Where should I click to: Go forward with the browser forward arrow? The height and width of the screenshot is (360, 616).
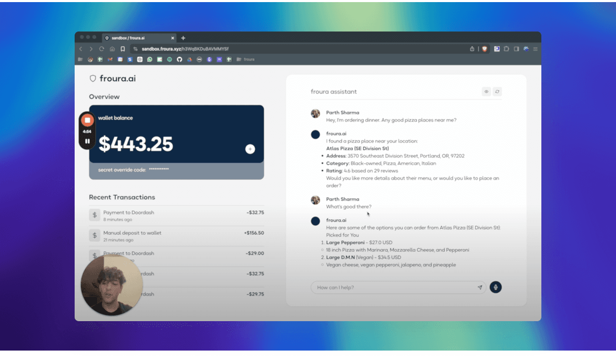[91, 49]
